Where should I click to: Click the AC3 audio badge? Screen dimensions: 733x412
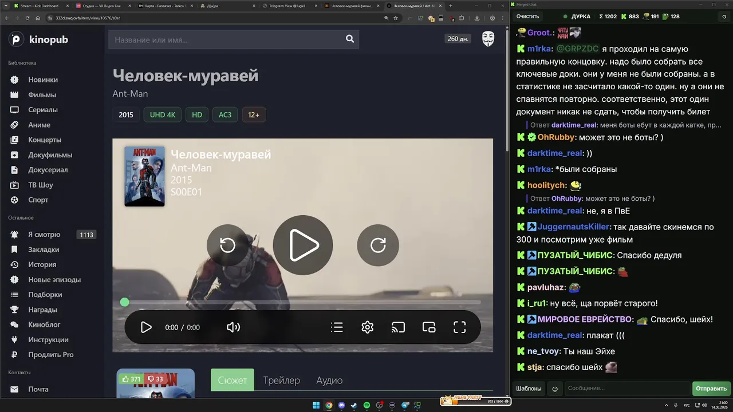point(225,114)
